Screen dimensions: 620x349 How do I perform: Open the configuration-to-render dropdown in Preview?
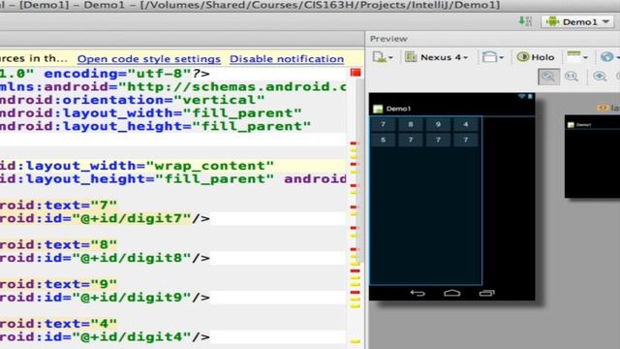click(x=382, y=57)
